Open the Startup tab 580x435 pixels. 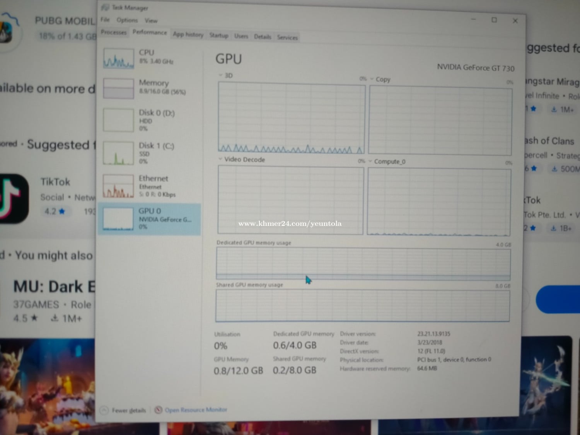click(x=219, y=36)
